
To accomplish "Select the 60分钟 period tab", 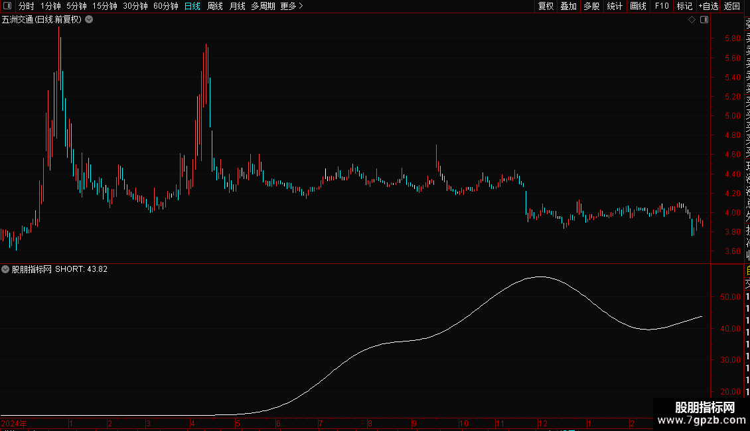I will (165, 6).
